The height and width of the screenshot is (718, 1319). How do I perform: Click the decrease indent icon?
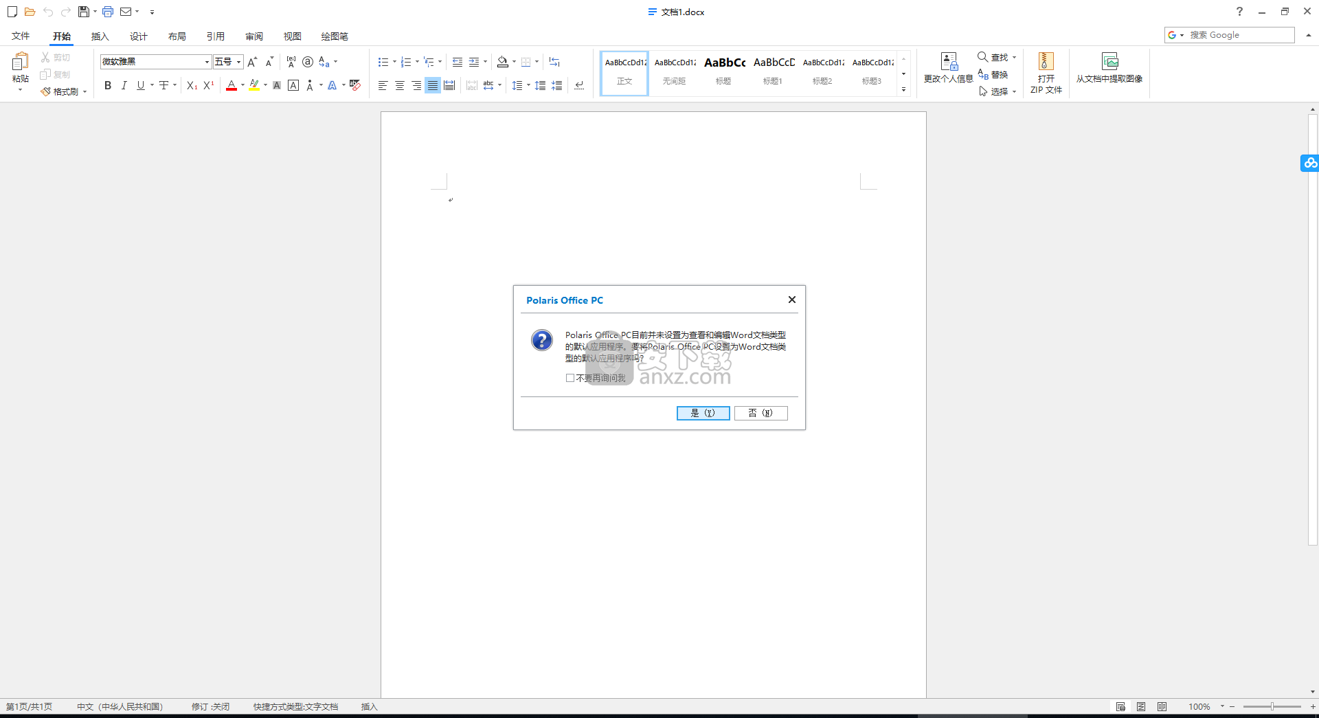(x=458, y=62)
